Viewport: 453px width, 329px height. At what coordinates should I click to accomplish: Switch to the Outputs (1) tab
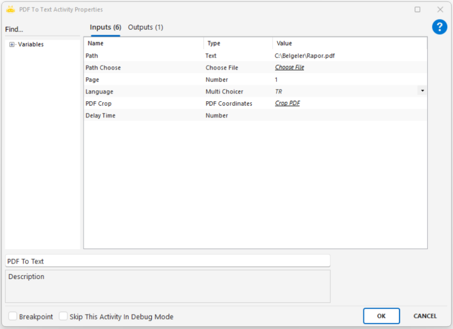(146, 27)
